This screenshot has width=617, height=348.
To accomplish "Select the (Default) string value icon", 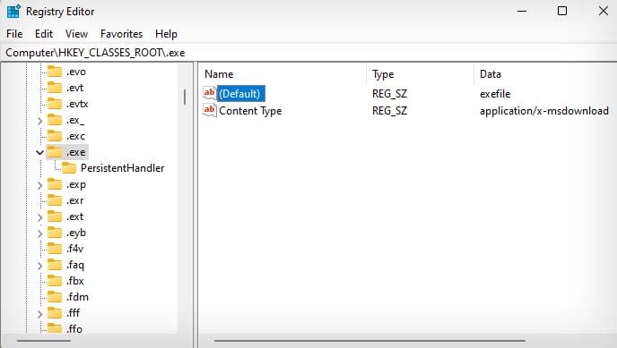I will pos(209,93).
